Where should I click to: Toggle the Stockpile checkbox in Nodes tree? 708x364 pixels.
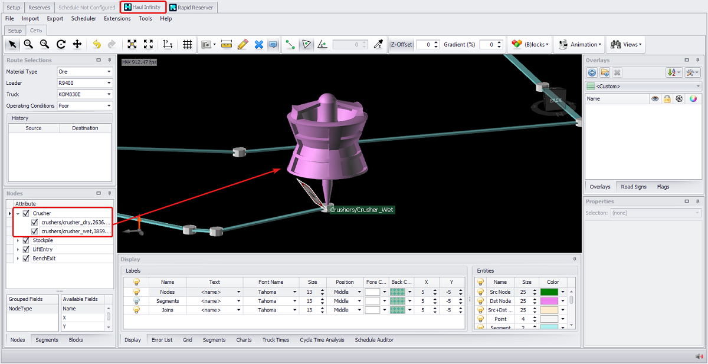(26, 240)
